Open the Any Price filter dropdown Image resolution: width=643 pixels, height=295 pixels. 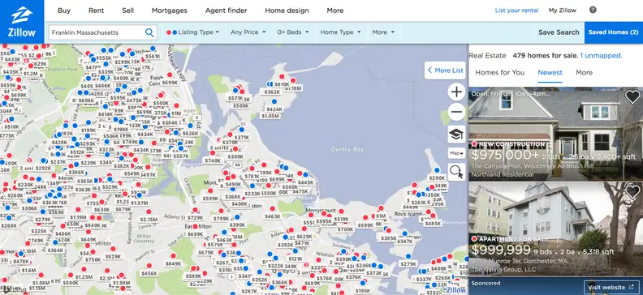coord(248,32)
